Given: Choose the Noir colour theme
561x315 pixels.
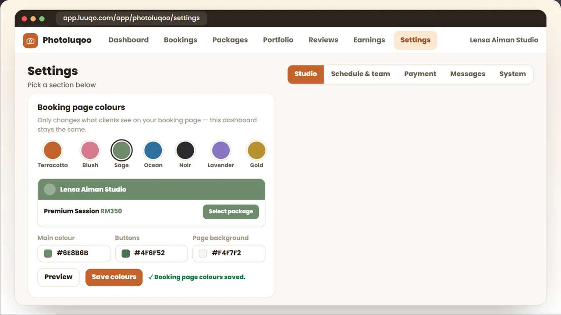Looking at the screenshot, I should (x=185, y=150).
